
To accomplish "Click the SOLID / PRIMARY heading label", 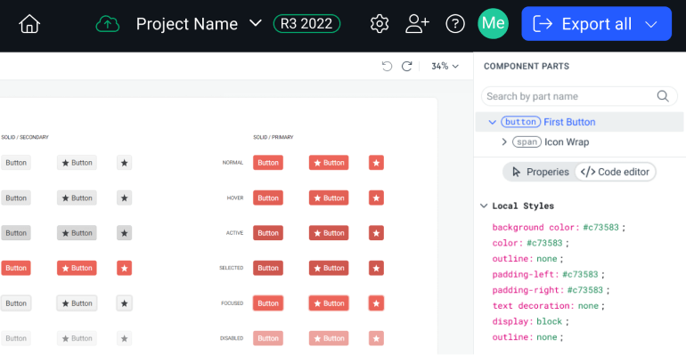I will point(274,137).
